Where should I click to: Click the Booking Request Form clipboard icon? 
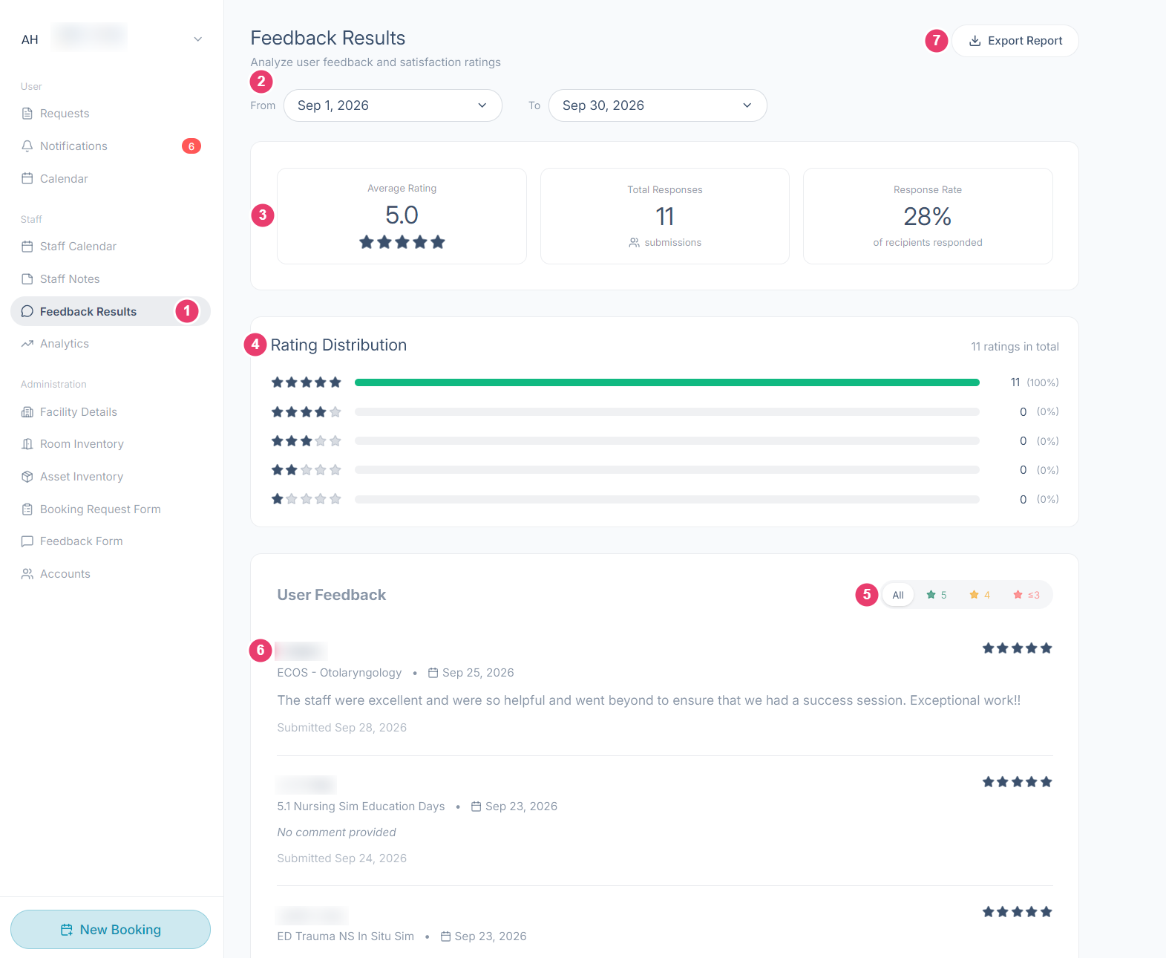(x=27, y=509)
